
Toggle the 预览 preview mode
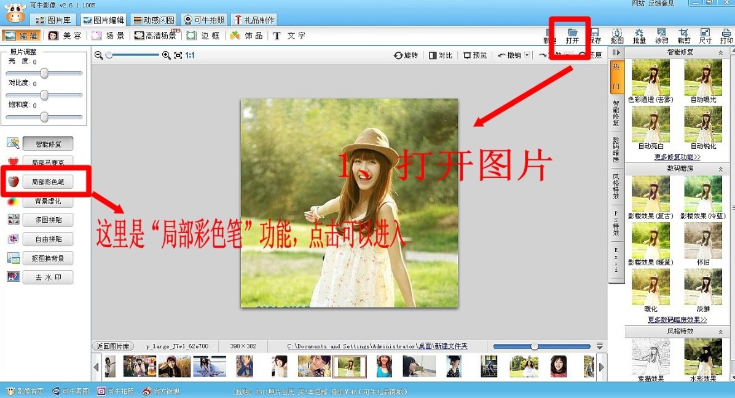pyautogui.click(x=475, y=55)
